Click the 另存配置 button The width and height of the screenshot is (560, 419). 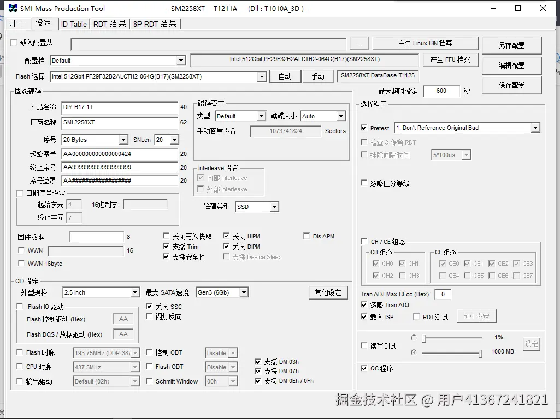click(511, 45)
